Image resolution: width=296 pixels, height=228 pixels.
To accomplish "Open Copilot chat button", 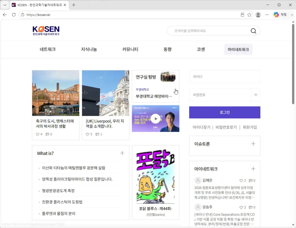I will (280, 15).
